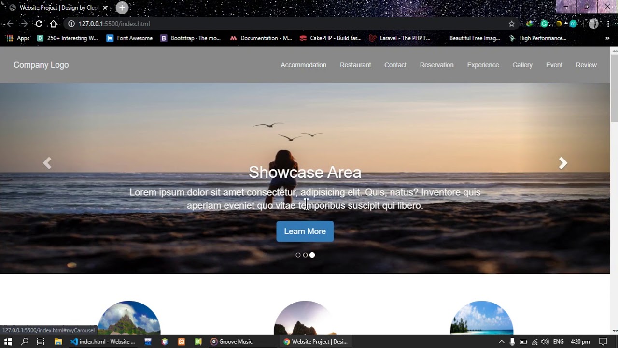Open taskbar search
This screenshot has width=618, height=348.
click(25, 342)
